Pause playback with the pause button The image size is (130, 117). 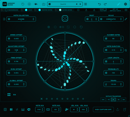[x=11, y=109]
